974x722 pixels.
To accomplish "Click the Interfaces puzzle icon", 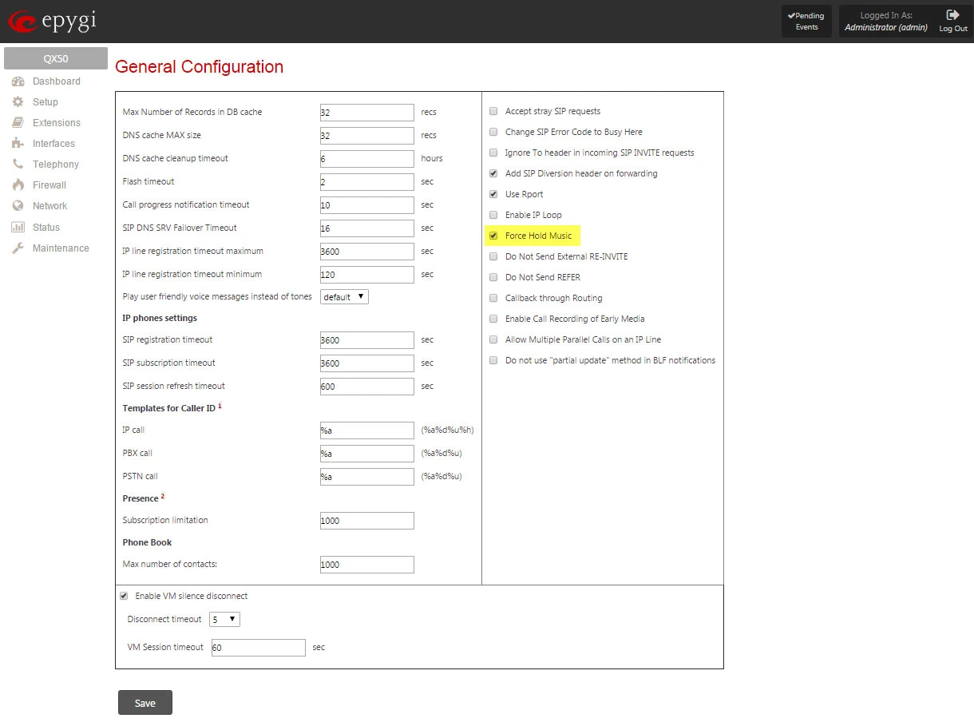I will [x=18, y=144].
